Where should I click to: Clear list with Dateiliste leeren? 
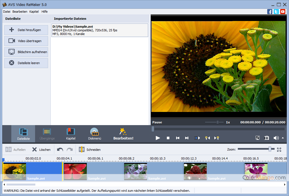tap(26, 63)
